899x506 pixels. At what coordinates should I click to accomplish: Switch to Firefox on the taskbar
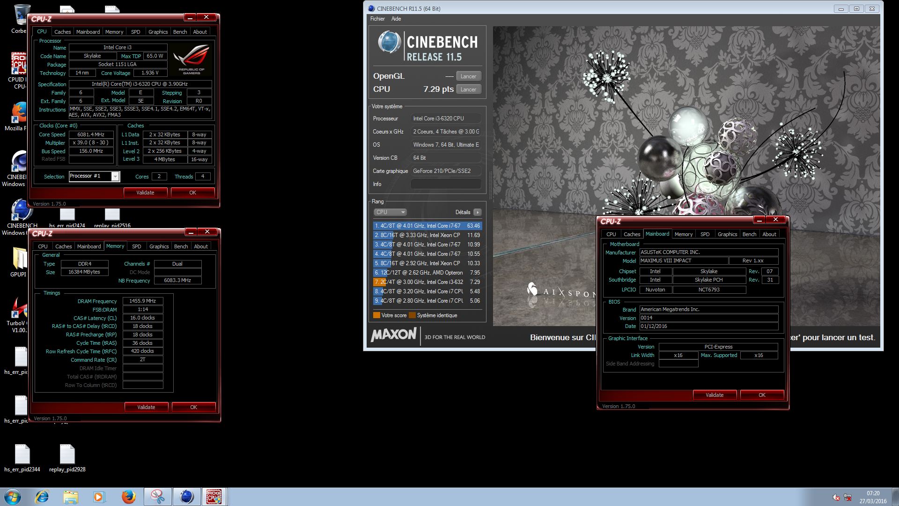tap(128, 497)
